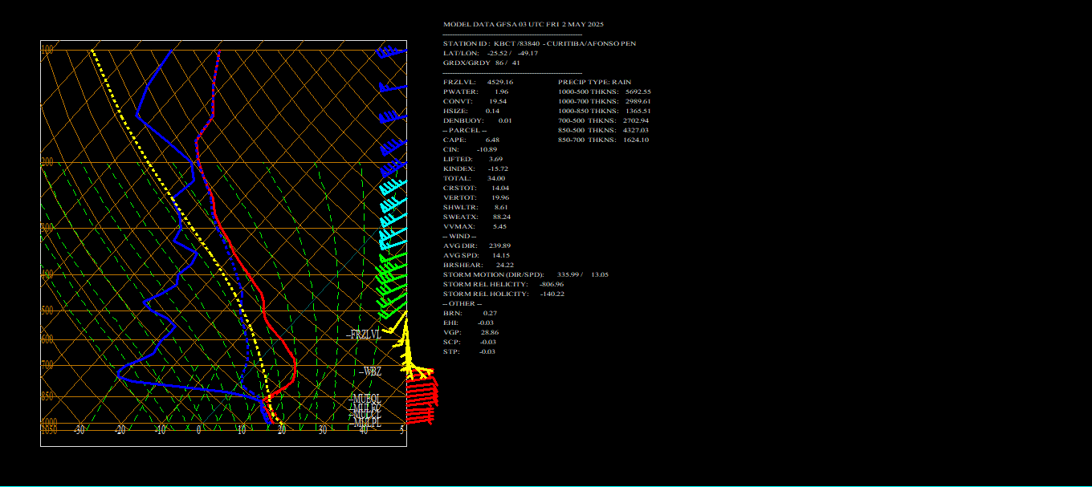Click the 850-500 THKNS value 4327.03
Screen dimensions: 1092x487
[x=636, y=130]
